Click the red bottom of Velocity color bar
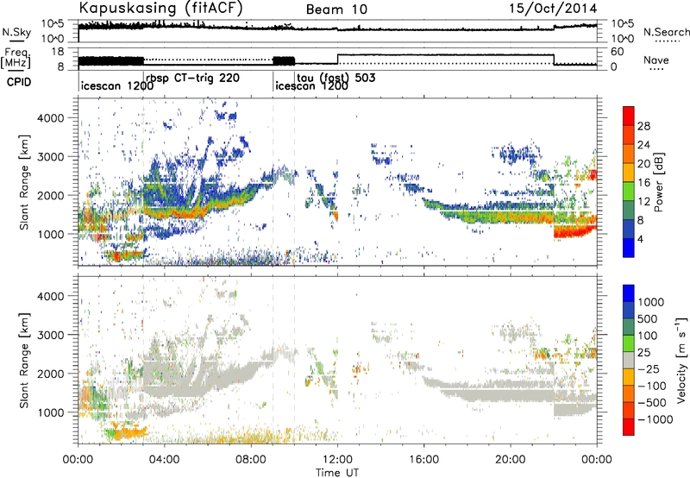This screenshot has width=690, height=478. click(x=629, y=427)
